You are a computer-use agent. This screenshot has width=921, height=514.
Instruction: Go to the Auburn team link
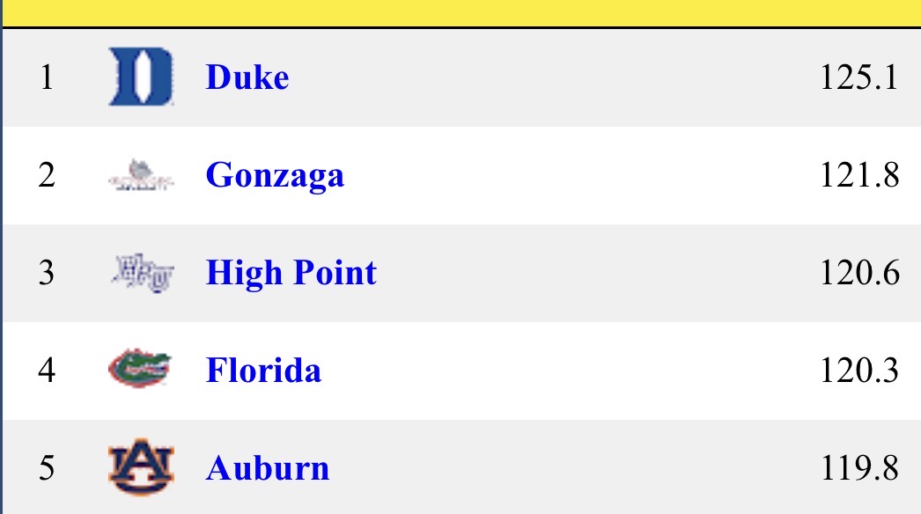[268, 467]
